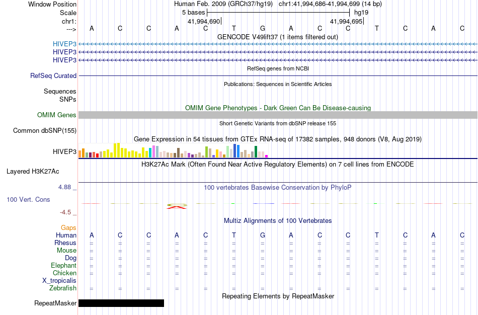Viewport: 478px width, 315px height.
Task: Click Short Genetic Variants from dbSNP title
Action: click(x=278, y=123)
